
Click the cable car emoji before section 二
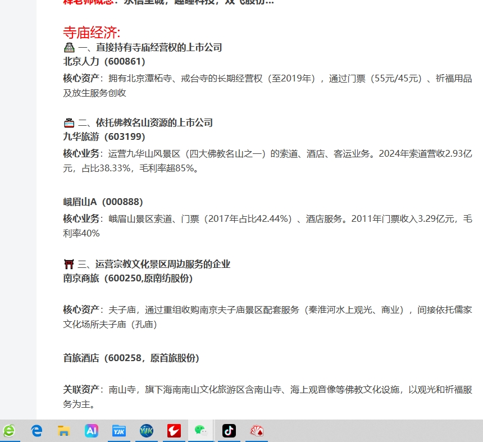[x=69, y=123]
